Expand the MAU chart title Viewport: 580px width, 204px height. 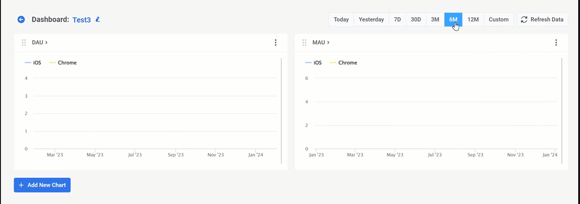click(321, 43)
